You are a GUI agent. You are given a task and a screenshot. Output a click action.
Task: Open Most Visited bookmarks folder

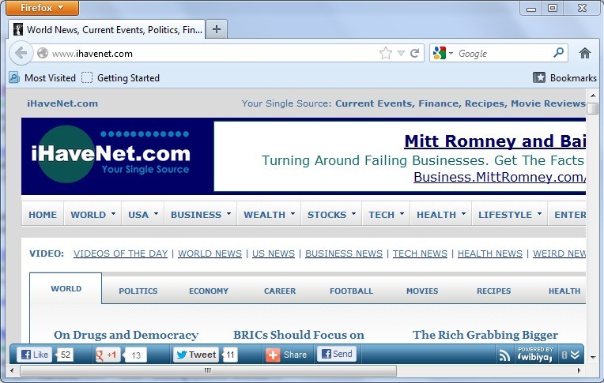click(x=43, y=77)
